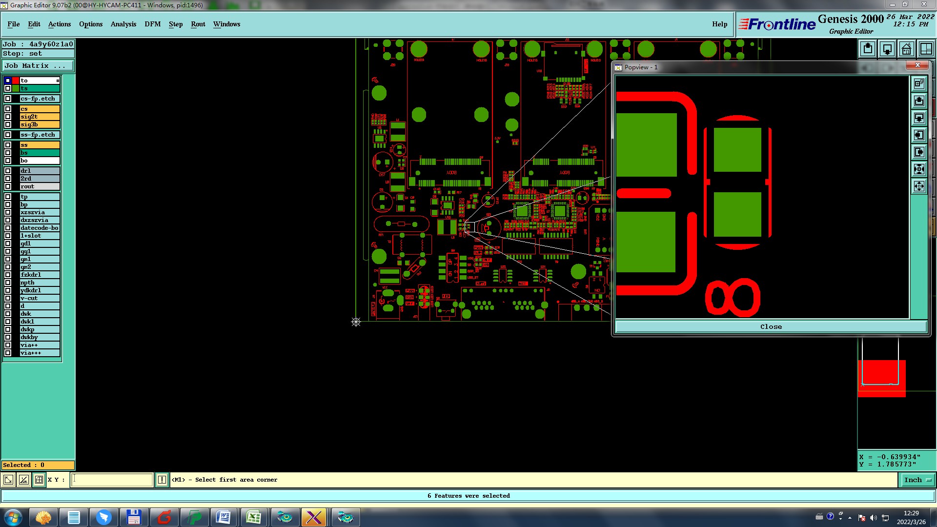
Task: Open the DFM dropdown menu
Action: (x=152, y=24)
